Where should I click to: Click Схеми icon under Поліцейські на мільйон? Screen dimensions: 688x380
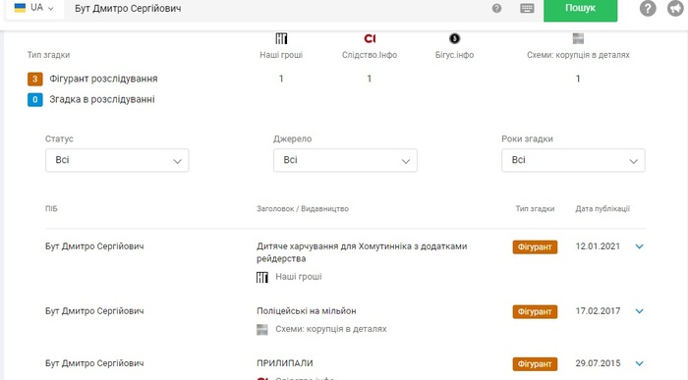click(x=262, y=330)
